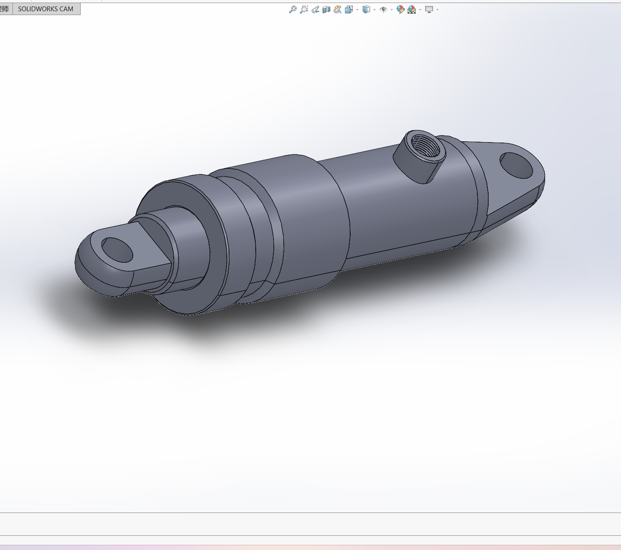621x550 pixels.
Task: Open the SOLIDWORKS CAM tab
Action: click(x=46, y=9)
